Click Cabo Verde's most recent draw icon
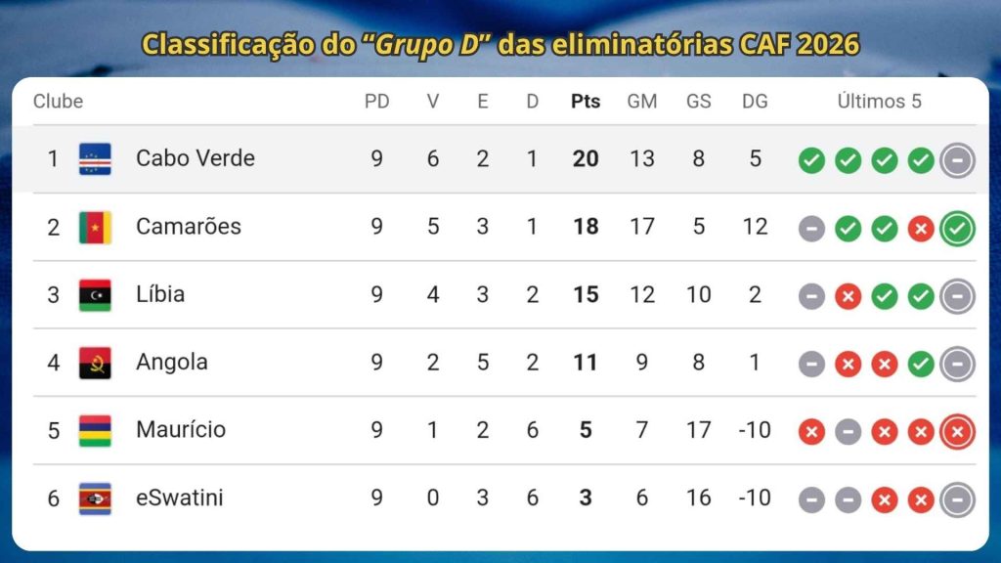1001x563 pixels. point(957,159)
